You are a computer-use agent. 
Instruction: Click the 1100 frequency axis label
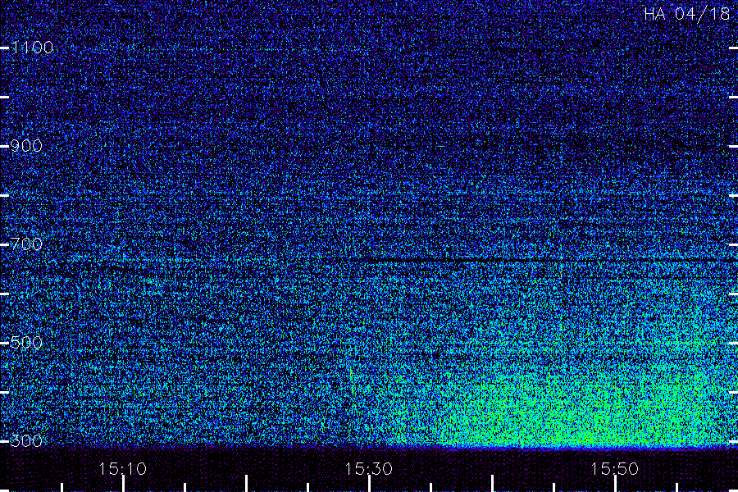[x=32, y=47]
